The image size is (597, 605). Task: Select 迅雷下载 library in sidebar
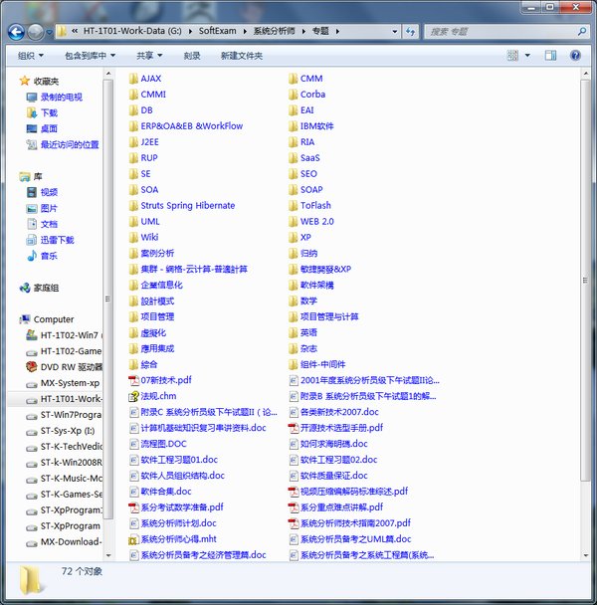[50, 240]
